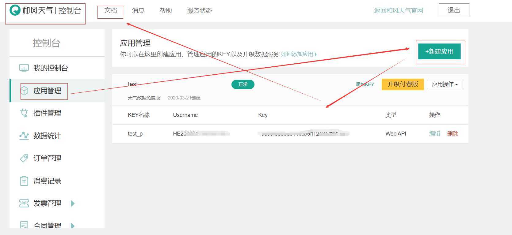The width and height of the screenshot is (512, 235).
Task: Click the 添加KEY link
Action: (365, 84)
